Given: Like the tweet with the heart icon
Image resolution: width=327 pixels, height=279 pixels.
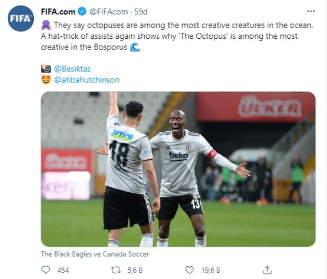Looking at the screenshot, I should 189,269.
